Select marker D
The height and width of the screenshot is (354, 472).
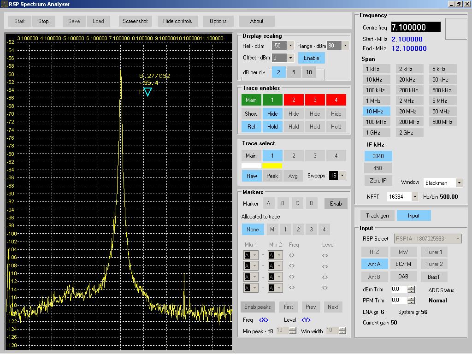(x=311, y=203)
